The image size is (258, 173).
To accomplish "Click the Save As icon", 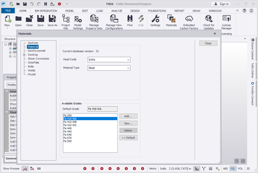I will click(x=52, y=19).
